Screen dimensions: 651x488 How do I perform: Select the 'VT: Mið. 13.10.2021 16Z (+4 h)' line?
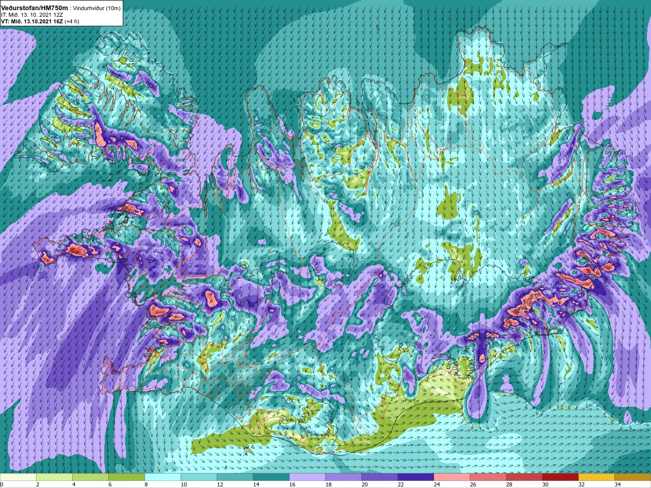pyautogui.click(x=40, y=21)
